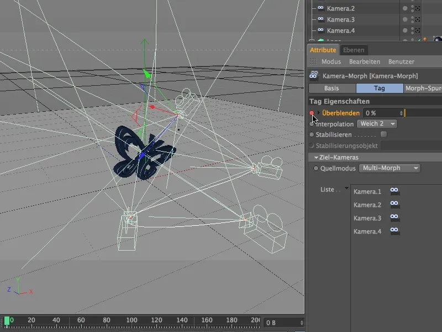Open the Tag tab
Viewport: 442px width, 332px height.
coord(380,89)
